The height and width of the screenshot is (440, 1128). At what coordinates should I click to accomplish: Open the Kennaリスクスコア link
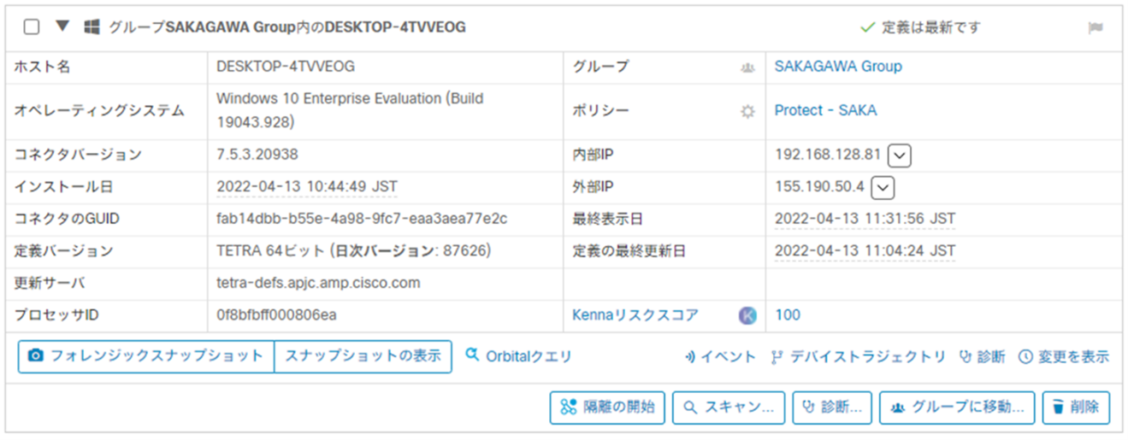pyautogui.click(x=635, y=315)
